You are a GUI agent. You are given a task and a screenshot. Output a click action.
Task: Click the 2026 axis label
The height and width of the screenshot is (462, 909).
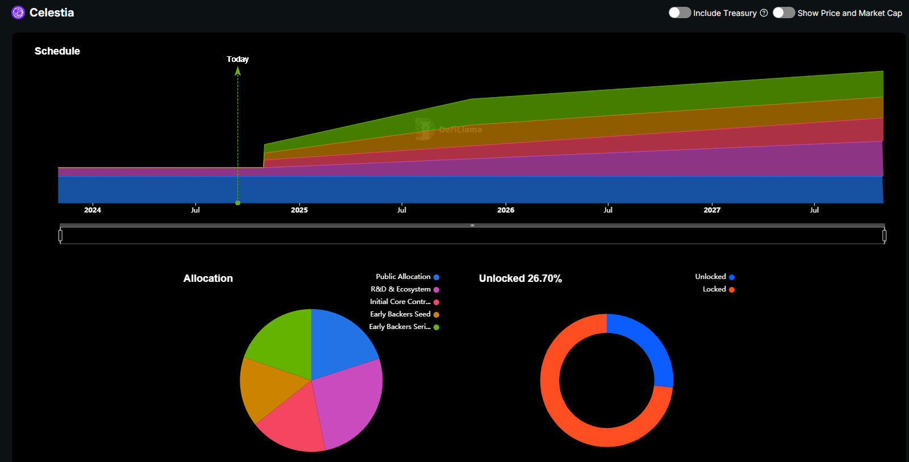coord(506,210)
